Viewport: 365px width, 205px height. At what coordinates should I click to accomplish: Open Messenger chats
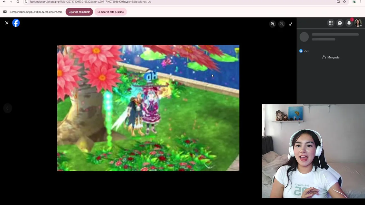[x=340, y=23]
